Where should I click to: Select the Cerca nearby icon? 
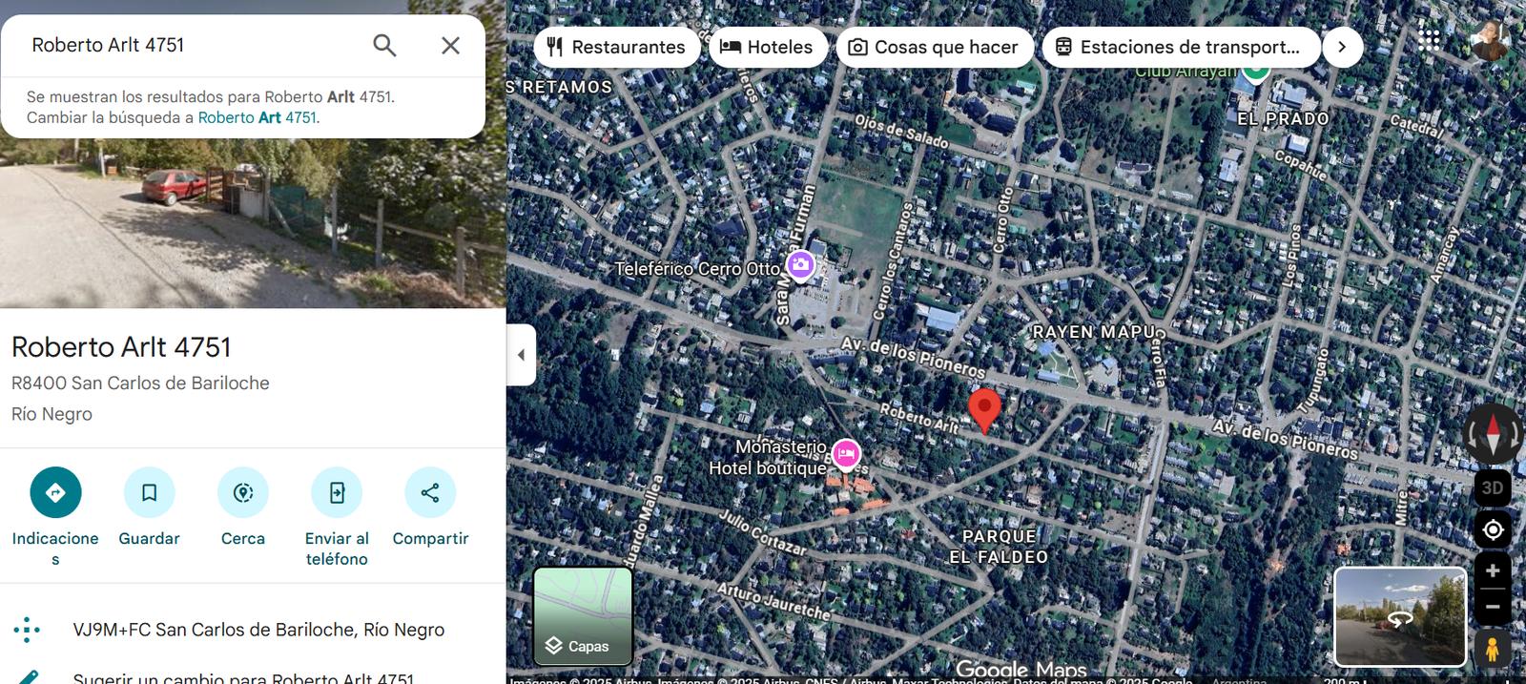tap(243, 492)
